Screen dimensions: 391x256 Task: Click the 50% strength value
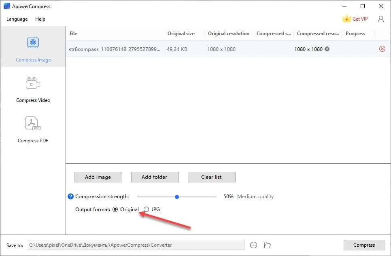coord(228,197)
